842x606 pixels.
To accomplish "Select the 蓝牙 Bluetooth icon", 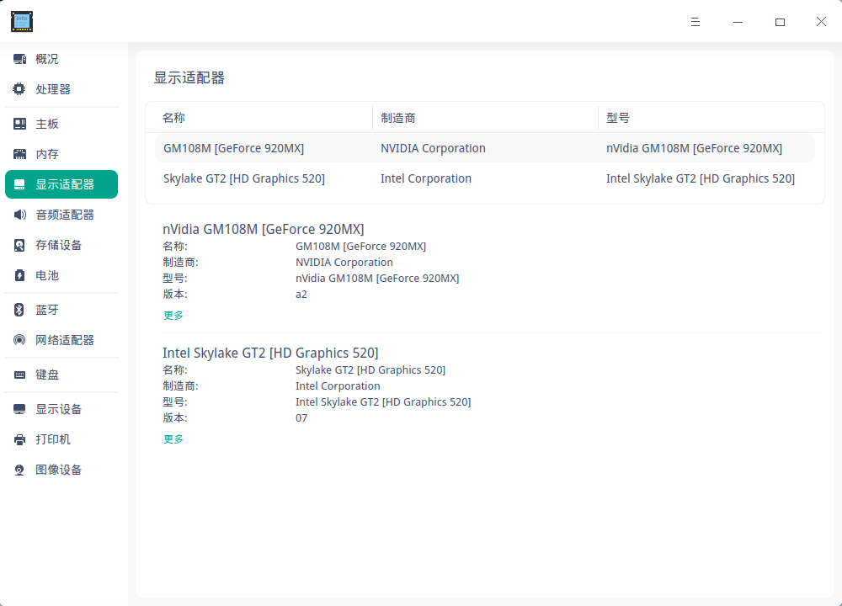I will pos(19,310).
